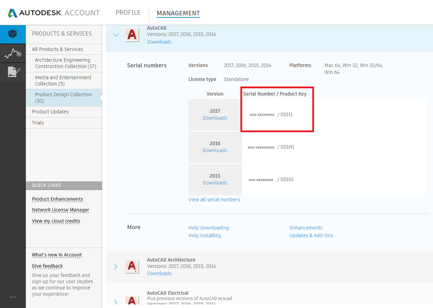The height and width of the screenshot is (308, 433).
Task: Open Product Enhancements quick link
Action: (58, 199)
